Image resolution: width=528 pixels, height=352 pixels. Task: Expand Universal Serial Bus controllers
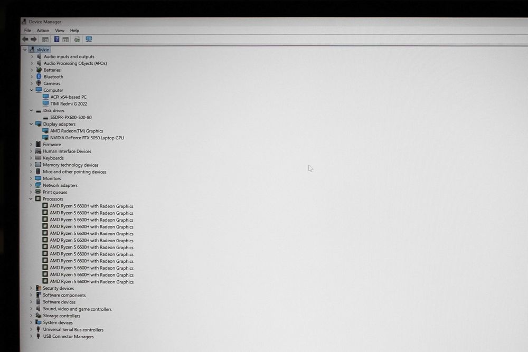31,329
